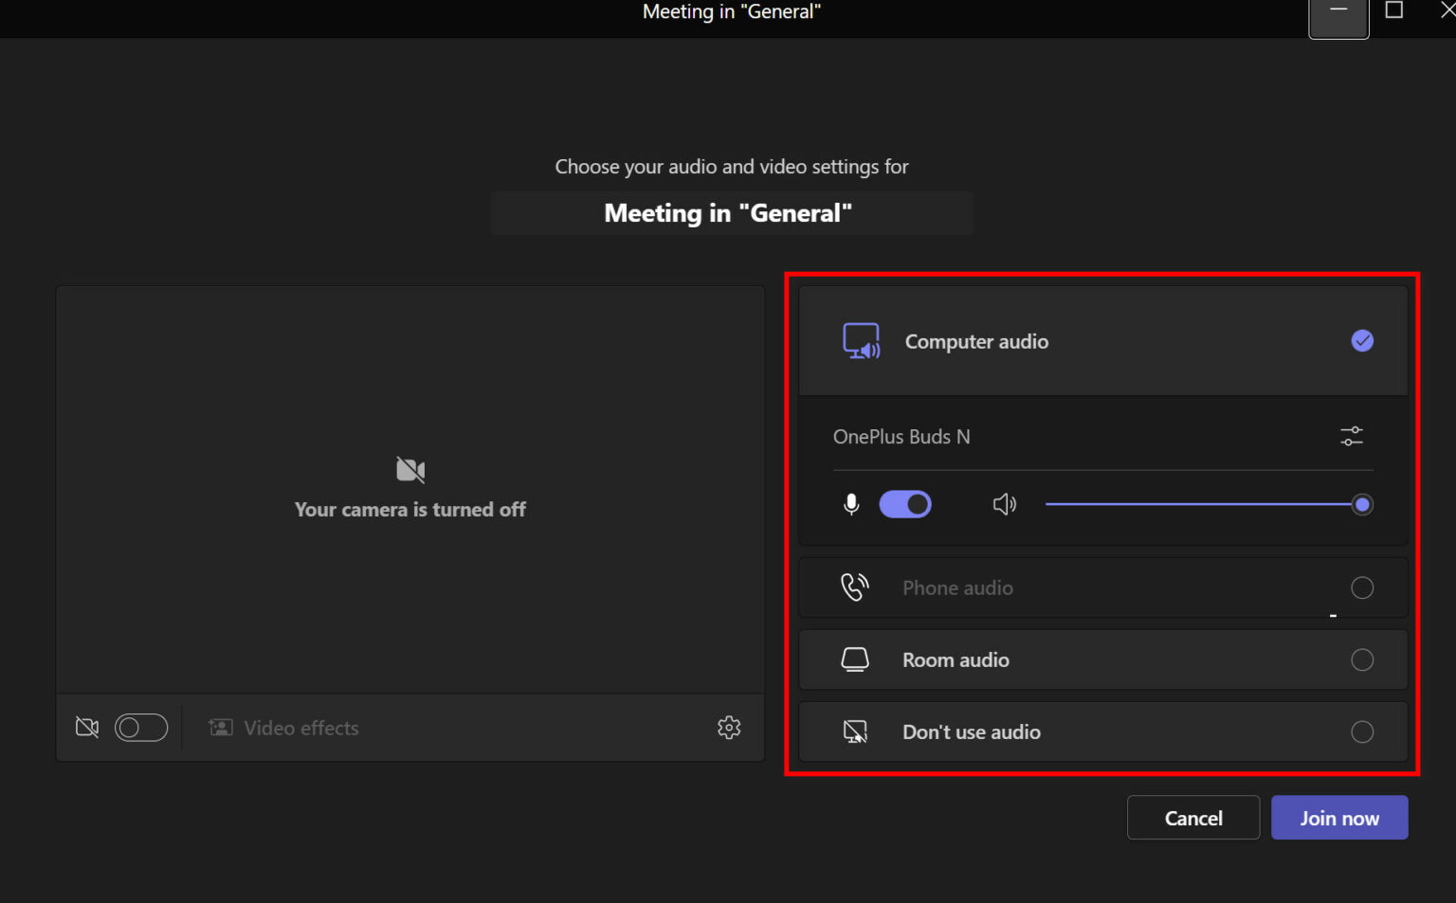Viewport: 1456px width, 903px height.
Task: Click the microphone icon next to mic toggle
Action: (850, 504)
